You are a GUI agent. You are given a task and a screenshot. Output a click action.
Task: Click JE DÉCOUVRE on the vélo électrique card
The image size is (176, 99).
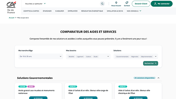(x=138, y=98)
